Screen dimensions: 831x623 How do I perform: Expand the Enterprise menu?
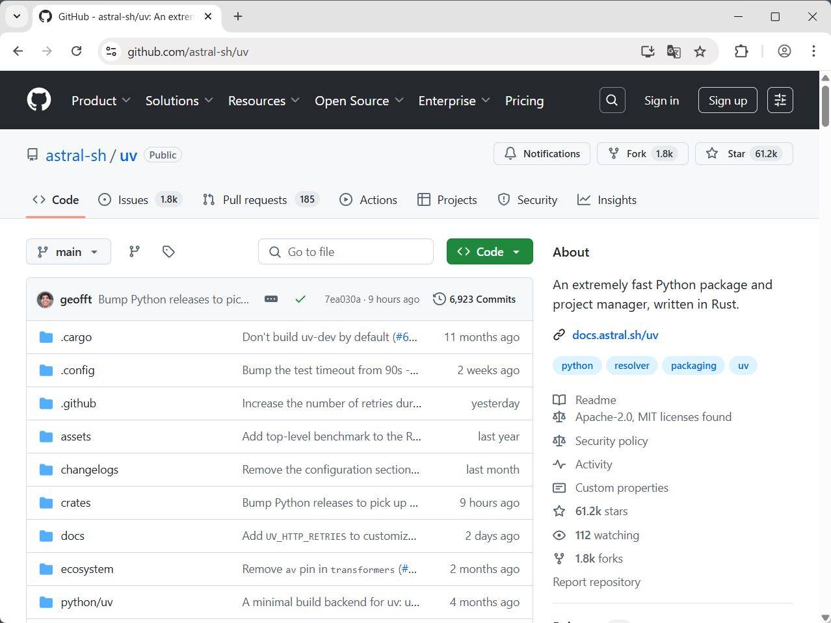point(454,101)
